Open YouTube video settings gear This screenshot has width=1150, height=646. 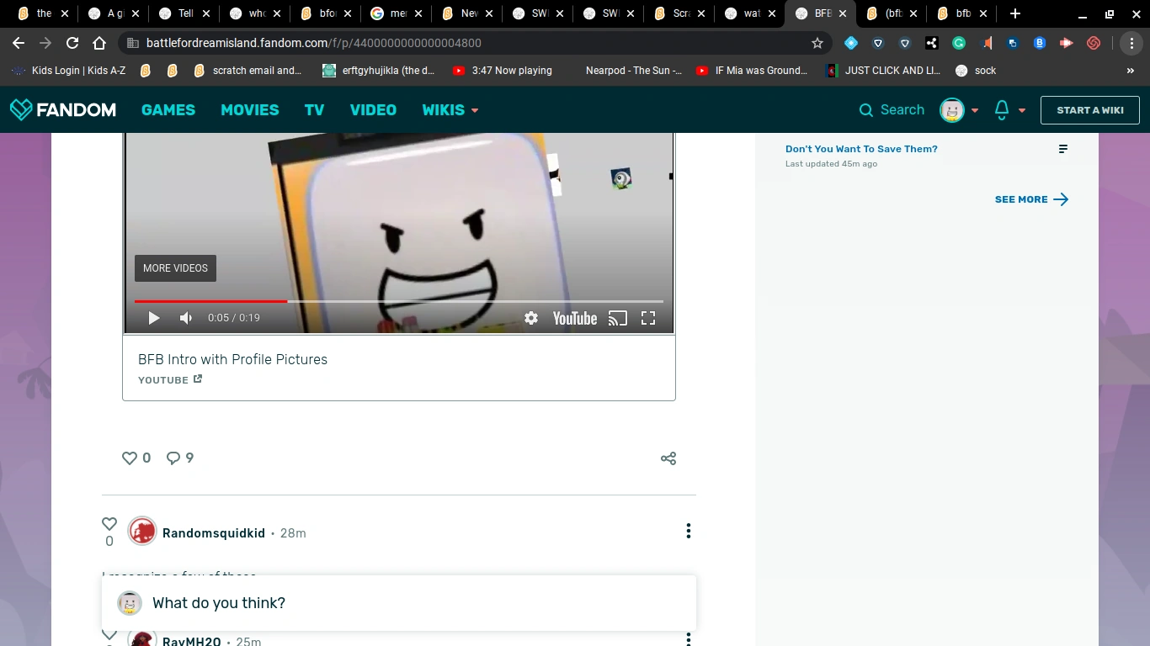(x=531, y=318)
